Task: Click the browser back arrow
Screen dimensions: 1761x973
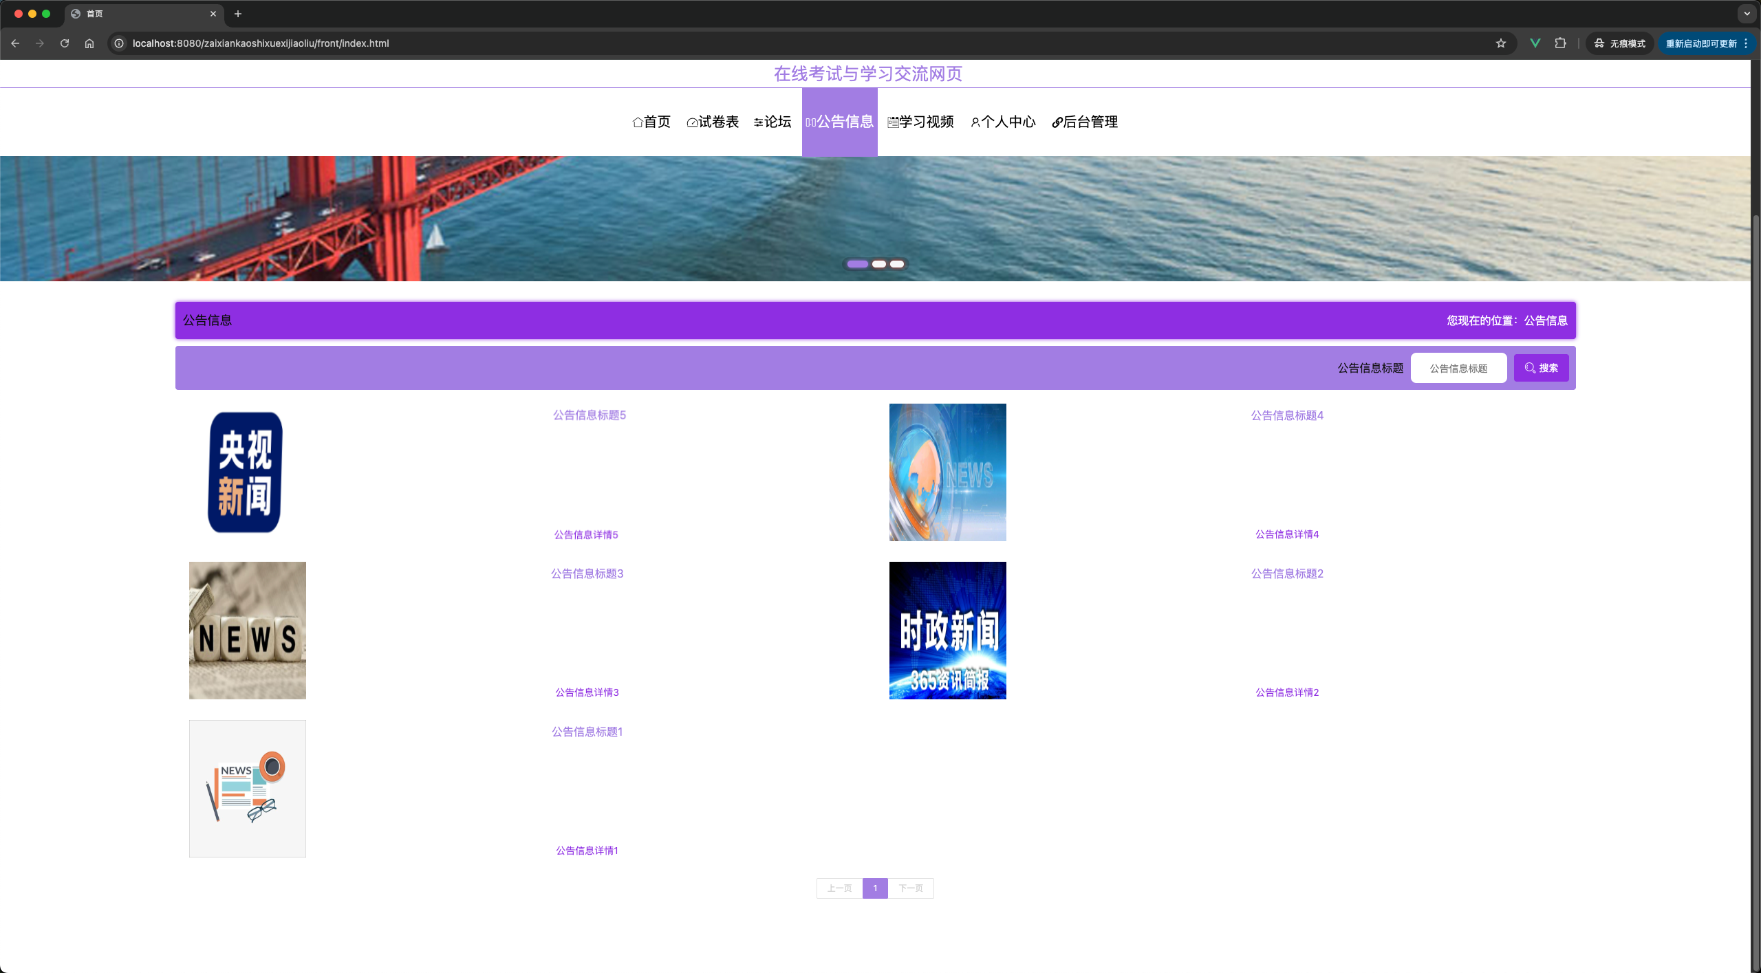Action: pos(15,43)
